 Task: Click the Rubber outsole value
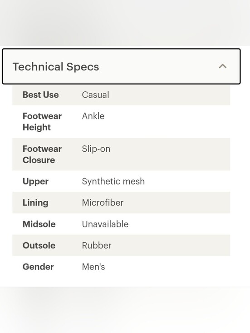coord(97,245)
